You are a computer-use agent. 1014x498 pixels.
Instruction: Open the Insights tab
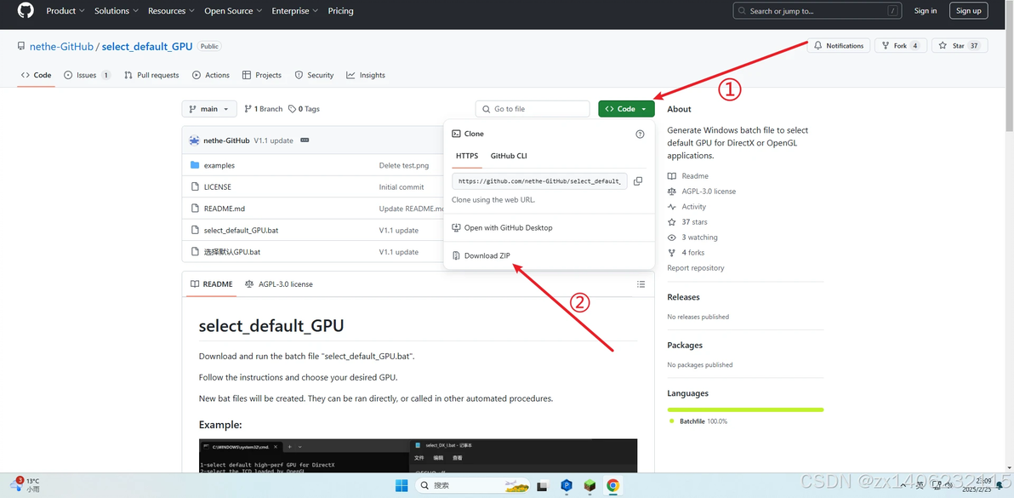pos(366,75)
